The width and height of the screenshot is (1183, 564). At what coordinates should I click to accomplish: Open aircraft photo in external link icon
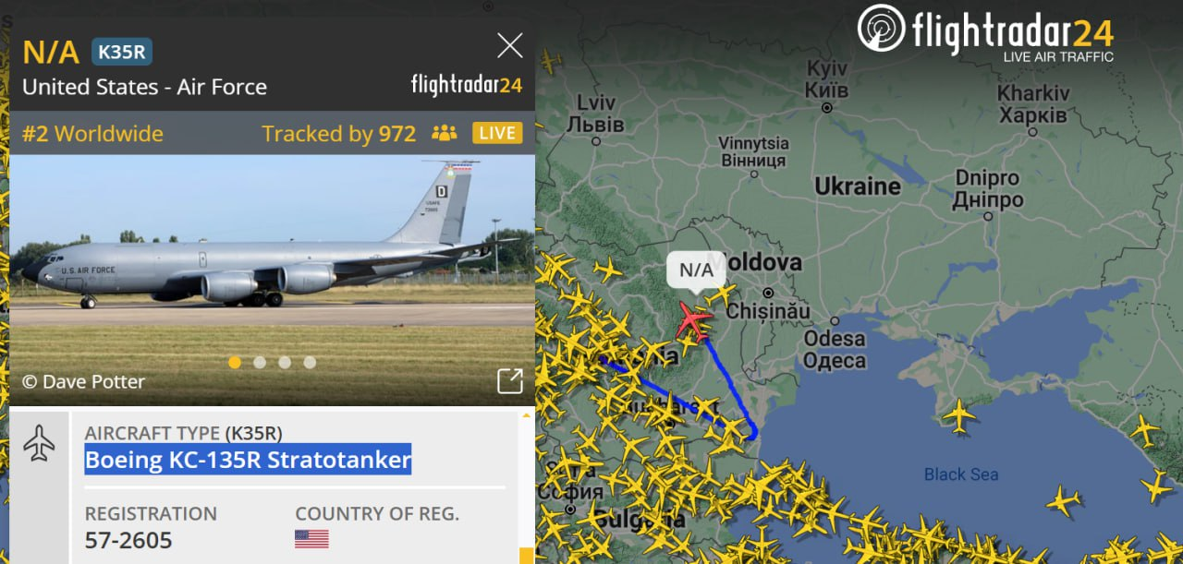point(510,381)
